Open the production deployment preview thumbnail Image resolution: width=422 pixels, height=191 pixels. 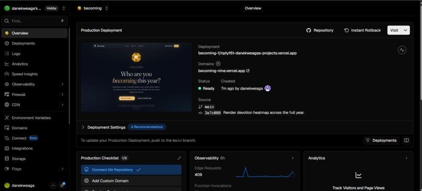(136, 77)
